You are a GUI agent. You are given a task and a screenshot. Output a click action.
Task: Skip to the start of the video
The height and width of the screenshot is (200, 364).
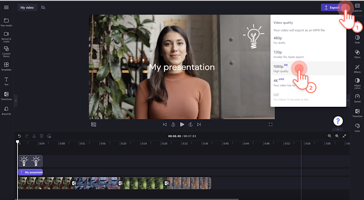point(165,124)
